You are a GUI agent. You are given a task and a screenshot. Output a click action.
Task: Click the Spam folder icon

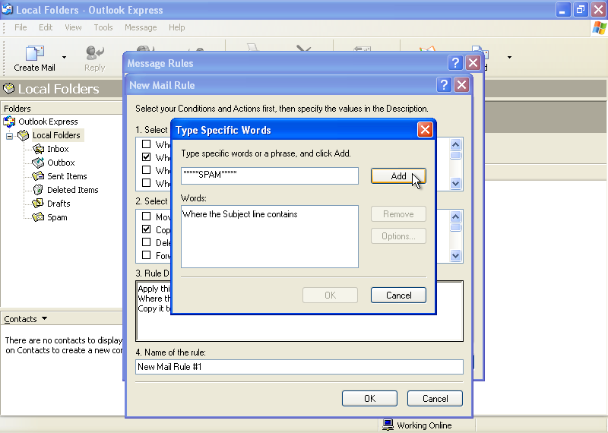click(x=38, y=217)
